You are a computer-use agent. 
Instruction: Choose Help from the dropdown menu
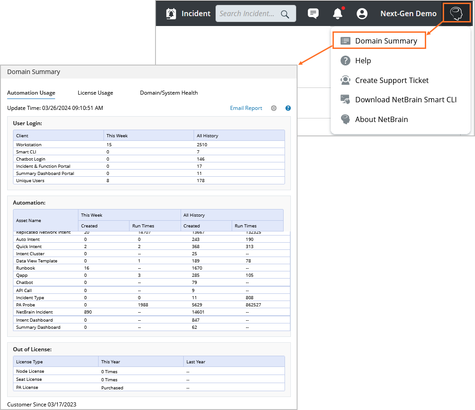[363, 61]
